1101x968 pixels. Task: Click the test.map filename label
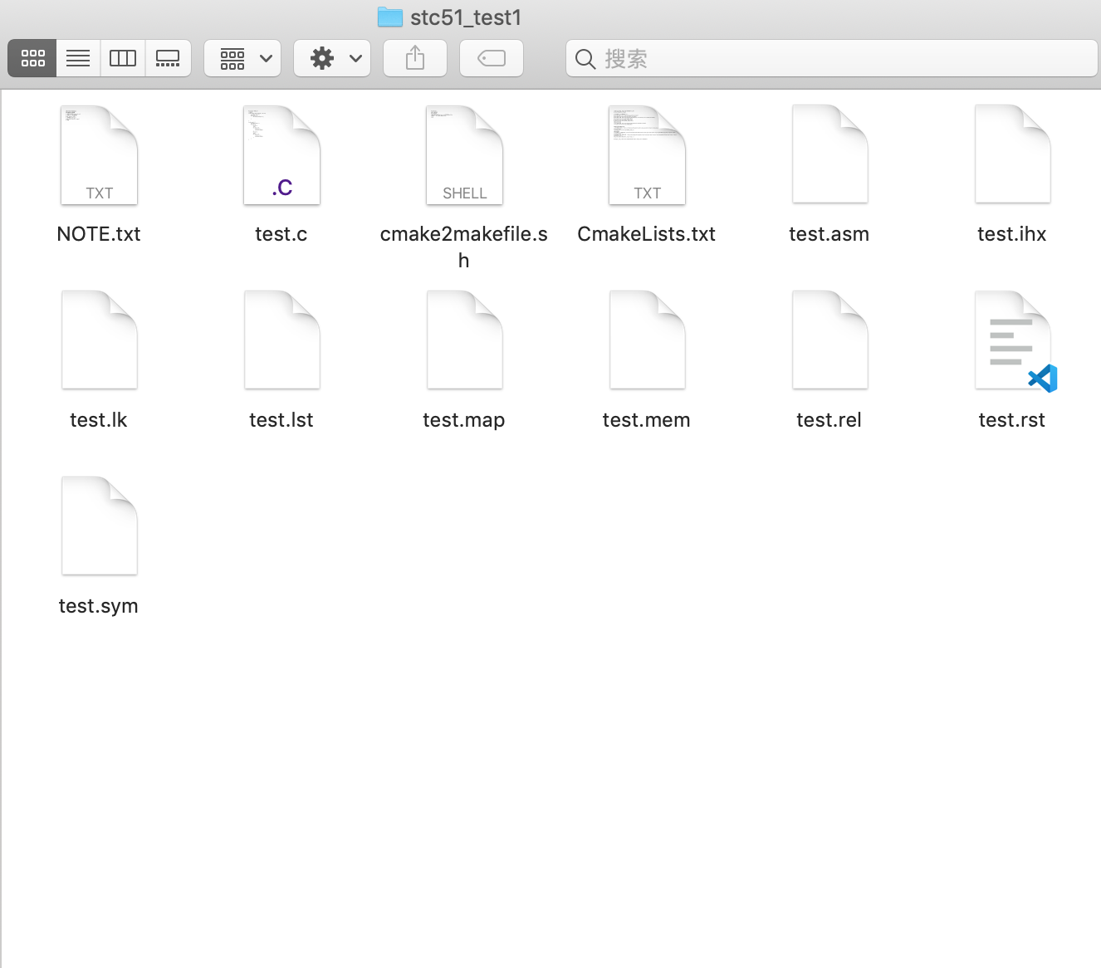tap(464, 420)
